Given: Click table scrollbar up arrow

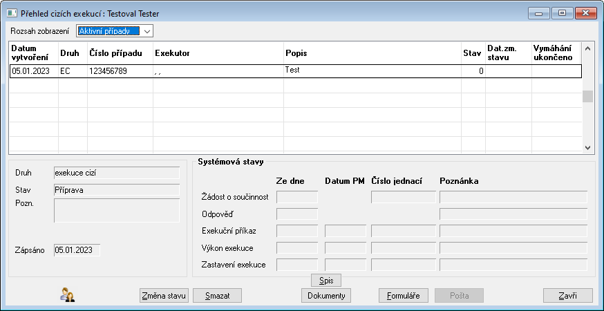Looking at the screenshot, I should click(x=587, y=48).
